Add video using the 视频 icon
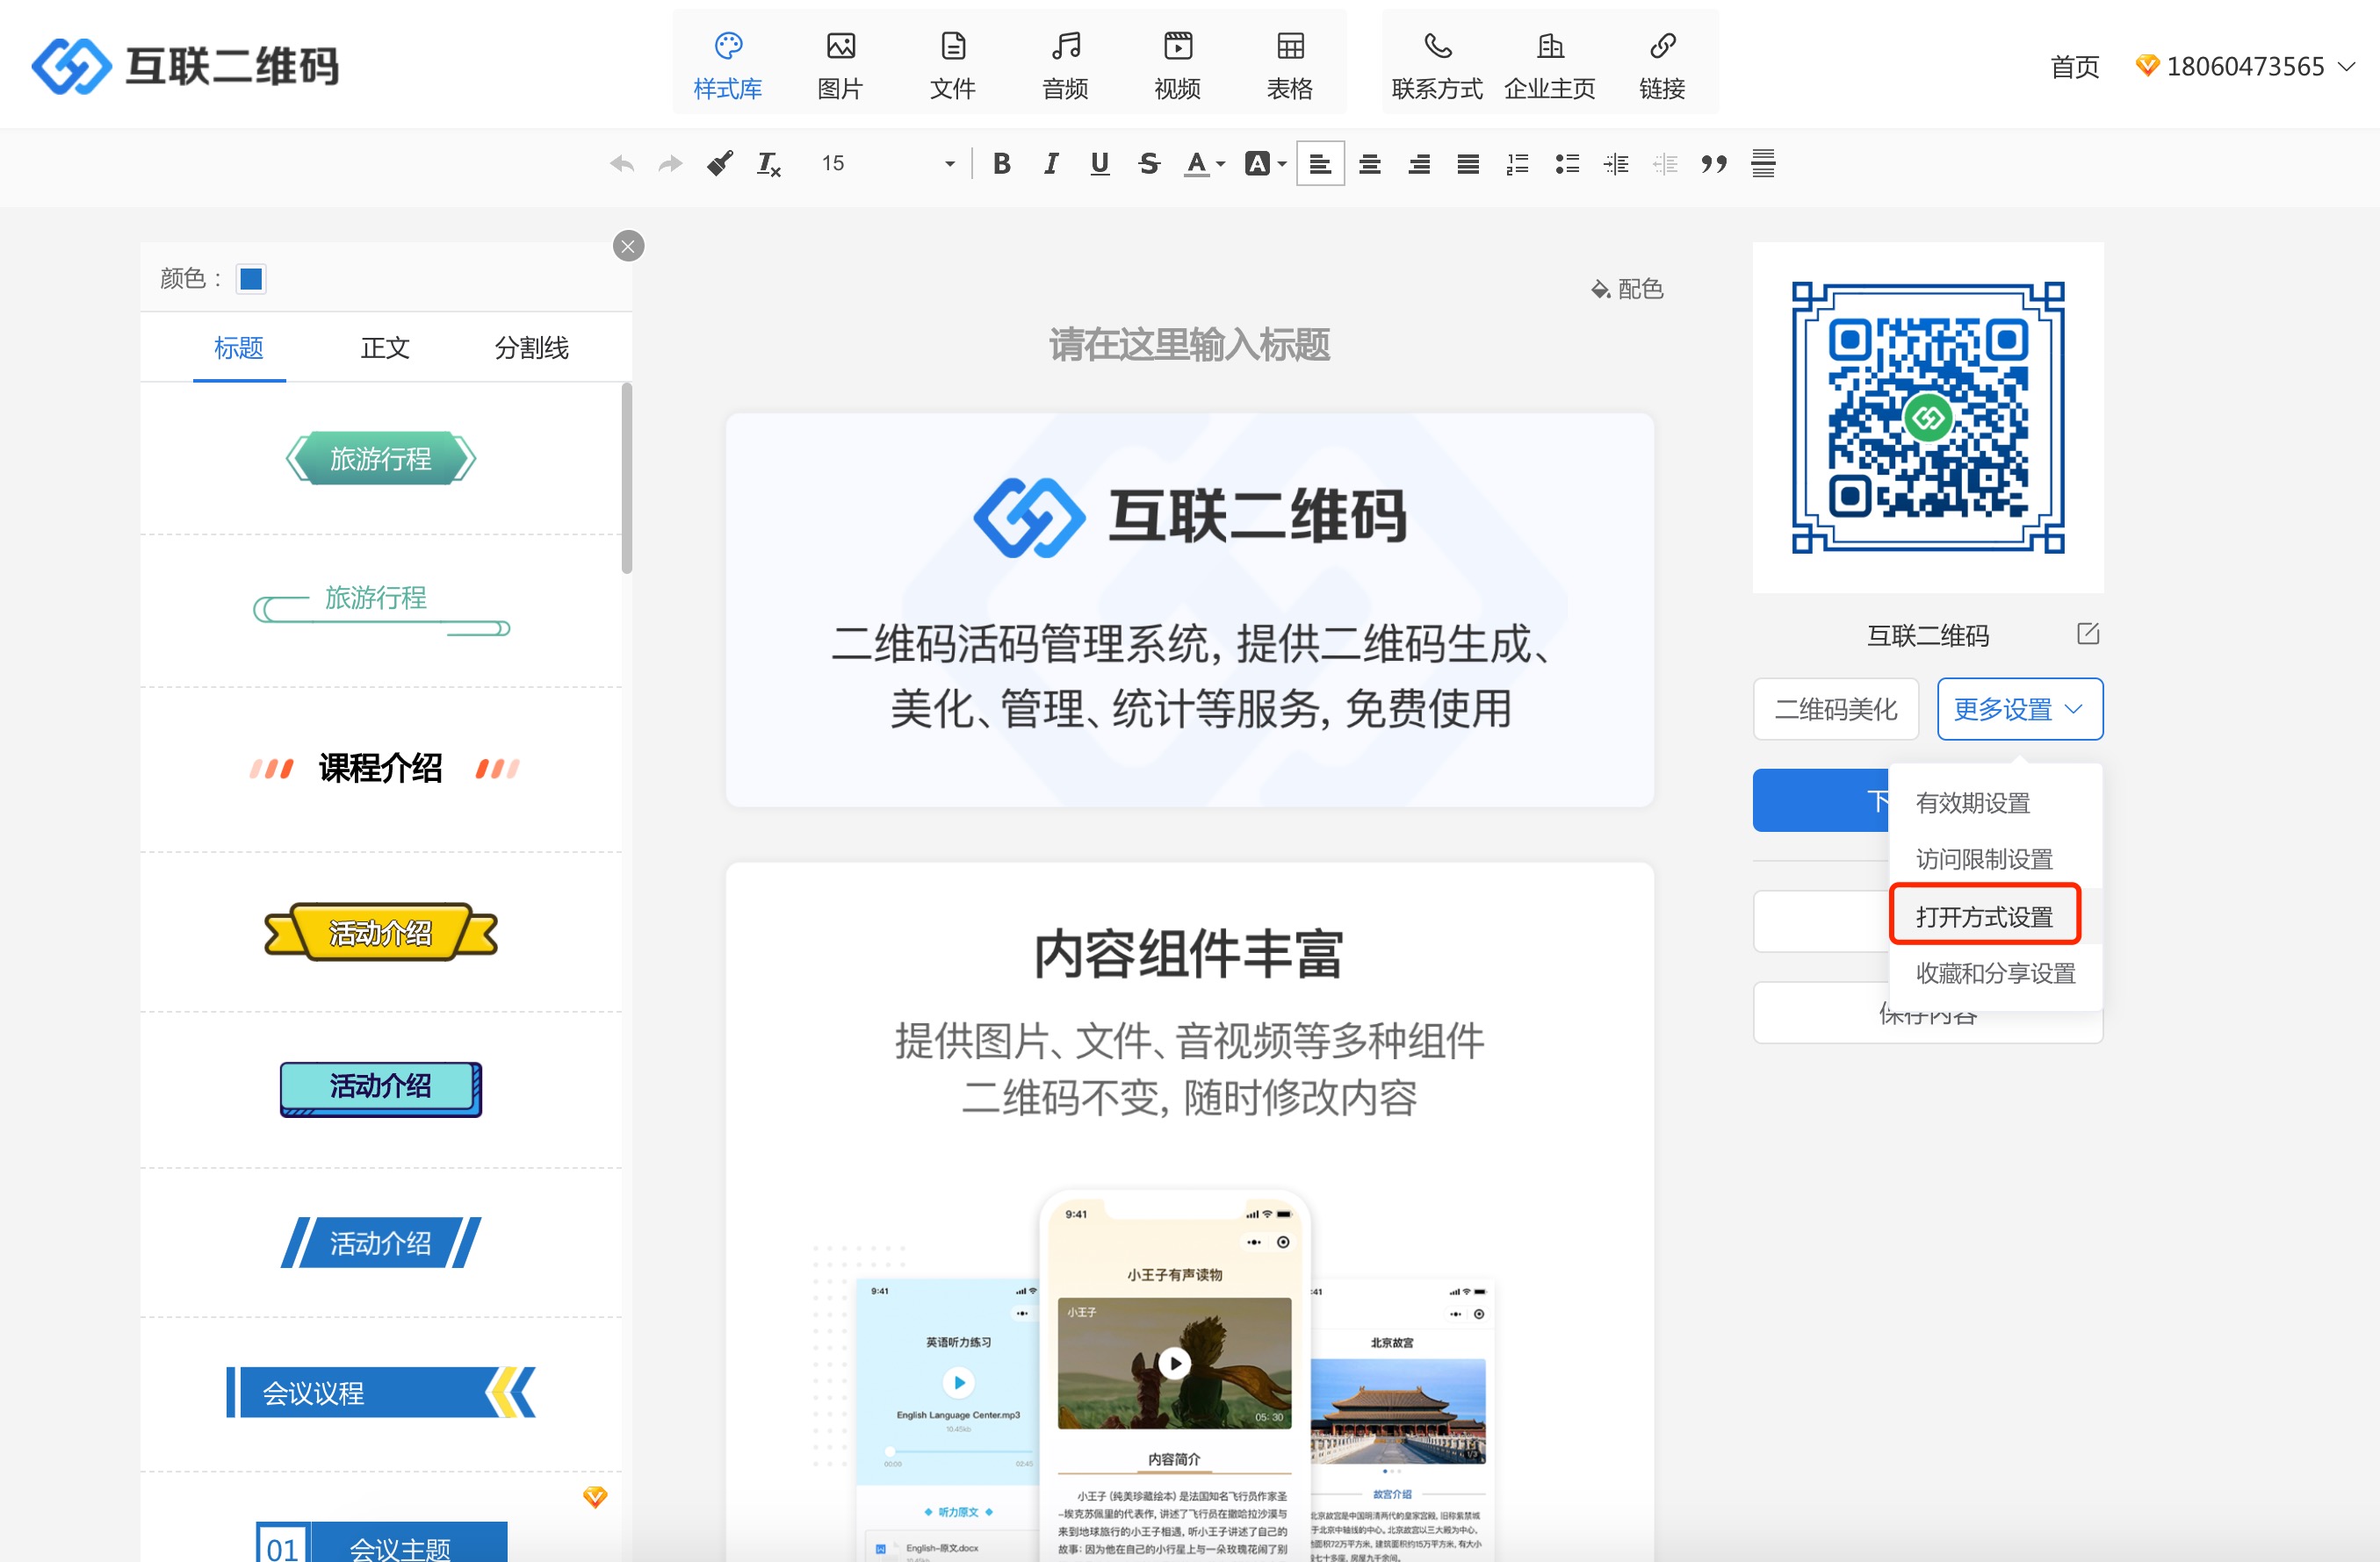This screenshot has height=1562, width=2380. tap(1178, 66)
